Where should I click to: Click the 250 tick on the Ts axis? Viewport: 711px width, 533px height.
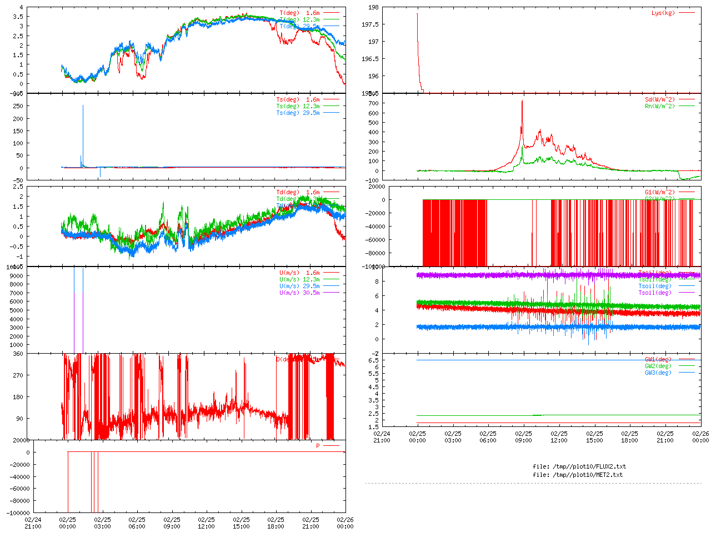pos(18,106)
